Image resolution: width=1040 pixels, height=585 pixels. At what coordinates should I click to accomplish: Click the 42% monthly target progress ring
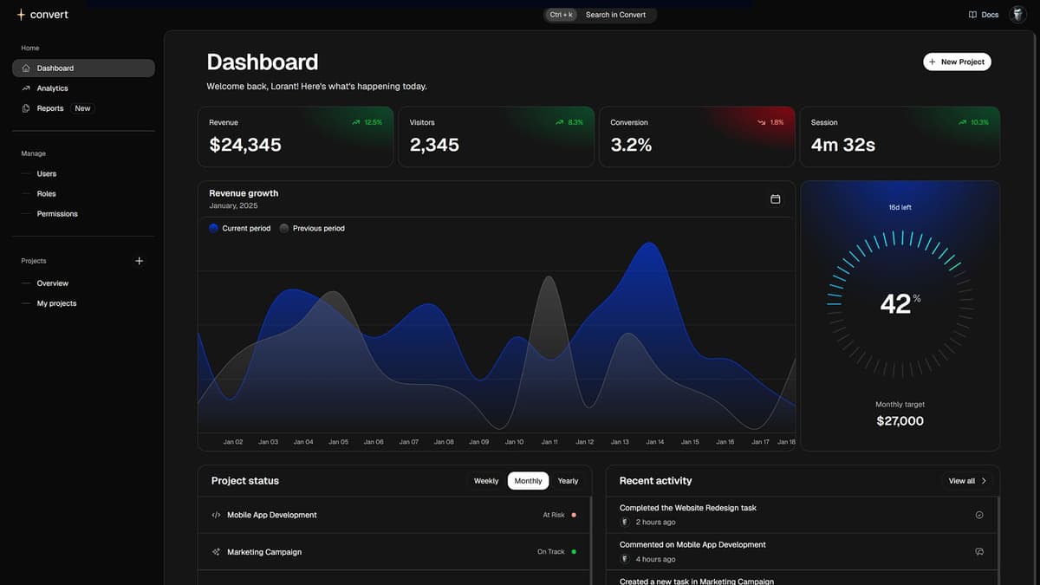[x=900, y=302]
